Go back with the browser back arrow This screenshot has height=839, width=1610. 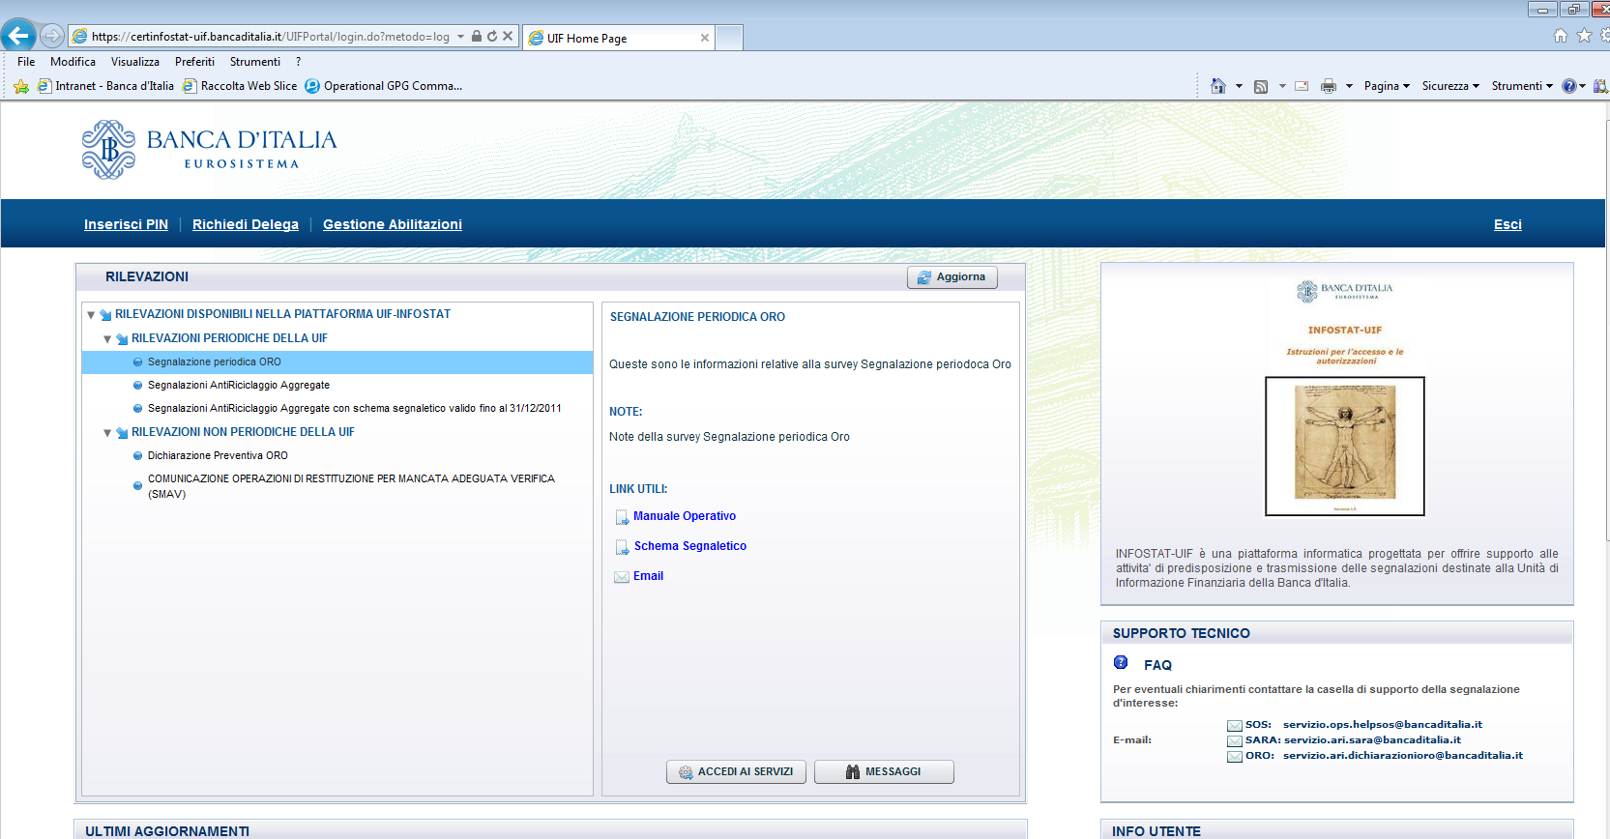click(x=18, y=36)
